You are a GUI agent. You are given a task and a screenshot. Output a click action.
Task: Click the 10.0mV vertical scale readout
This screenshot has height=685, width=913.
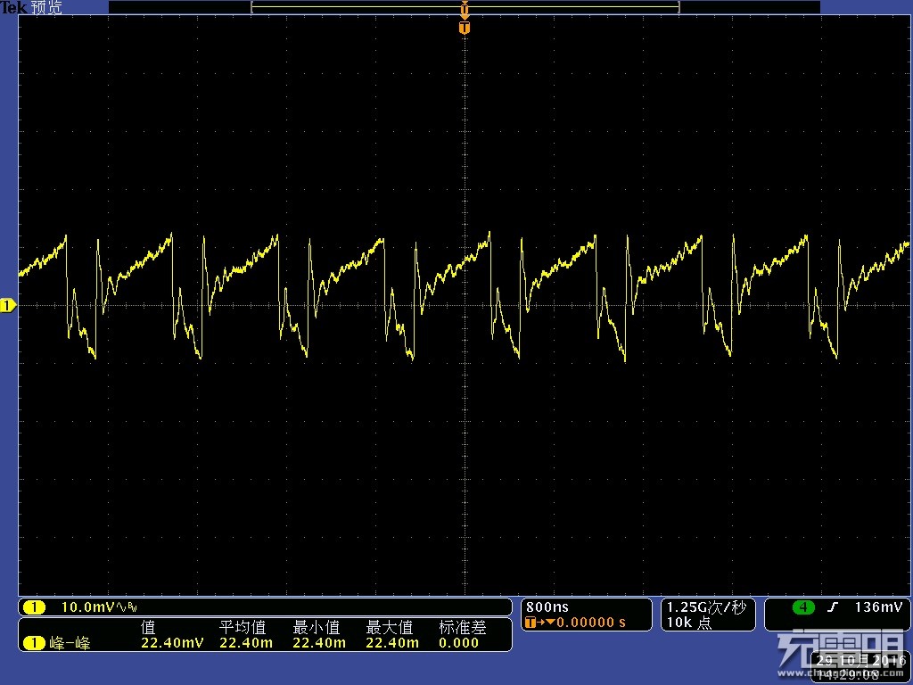[x=86, y=607]
